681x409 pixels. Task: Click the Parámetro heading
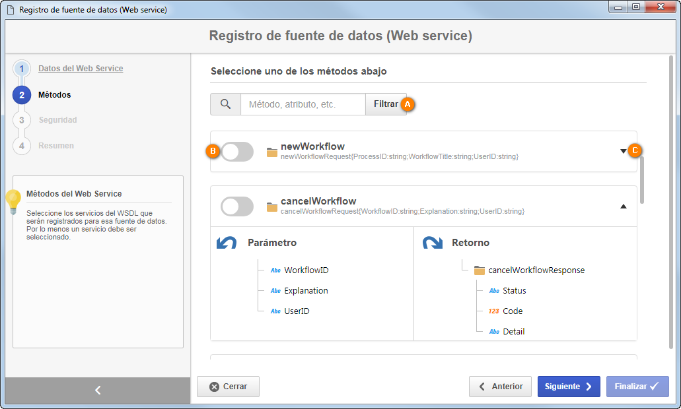pyautogui.click(x=272, y=243)
